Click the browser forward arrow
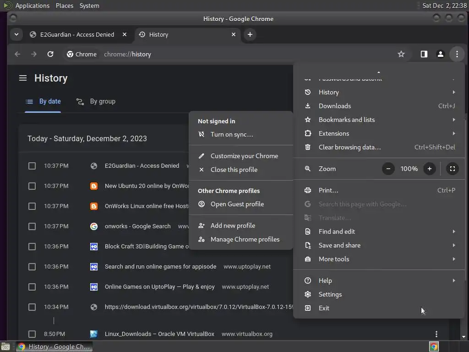This screenshot has width=469, height=352. pyautogui.click(x=34, y=54)
